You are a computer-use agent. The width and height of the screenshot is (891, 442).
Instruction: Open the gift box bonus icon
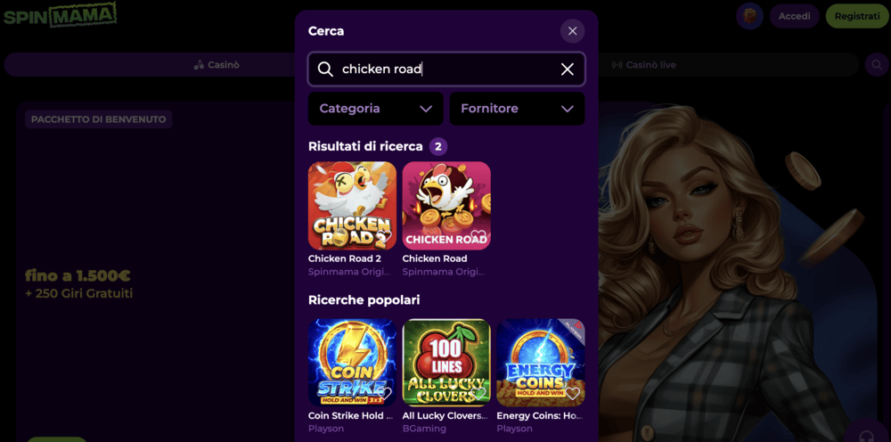pos(749,16)
